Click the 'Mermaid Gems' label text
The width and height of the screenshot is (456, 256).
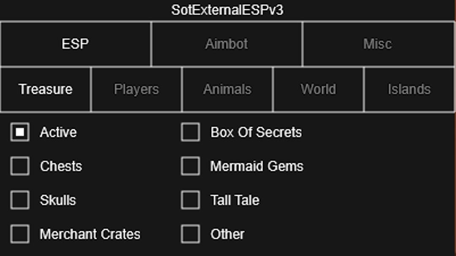257,166
